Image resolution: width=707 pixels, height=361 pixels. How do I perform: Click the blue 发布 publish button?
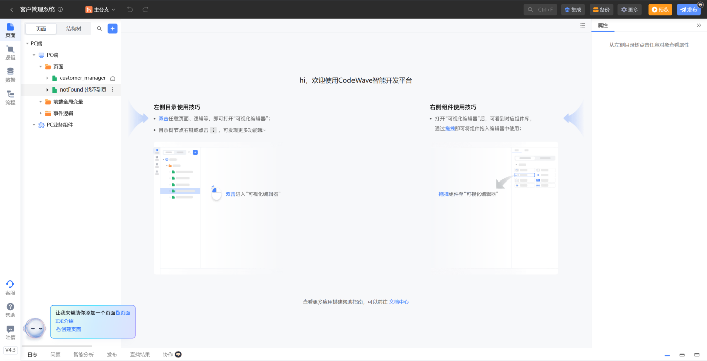689,9
